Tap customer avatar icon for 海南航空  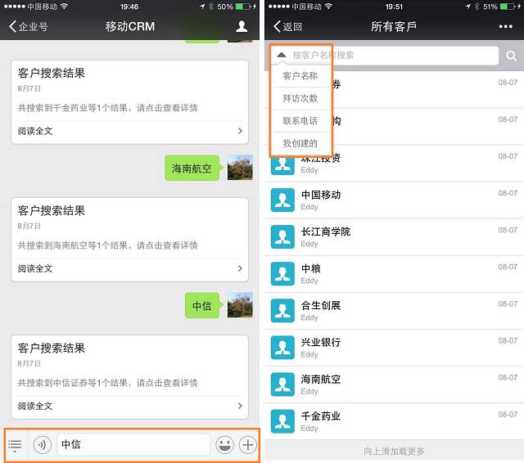point(282,384)
